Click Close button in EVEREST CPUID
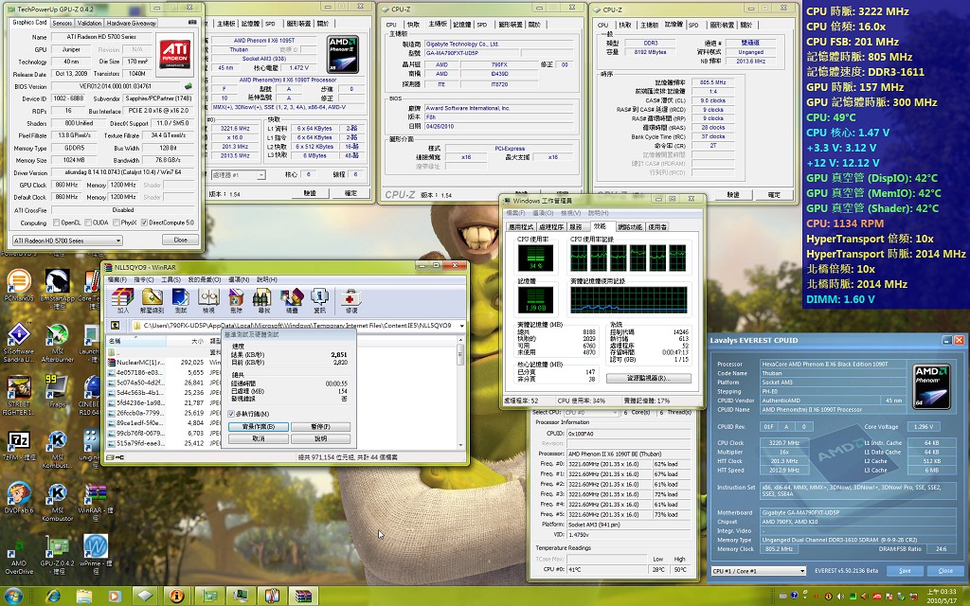The width and height of the screenshot is (970, 606). coord(944,571)
